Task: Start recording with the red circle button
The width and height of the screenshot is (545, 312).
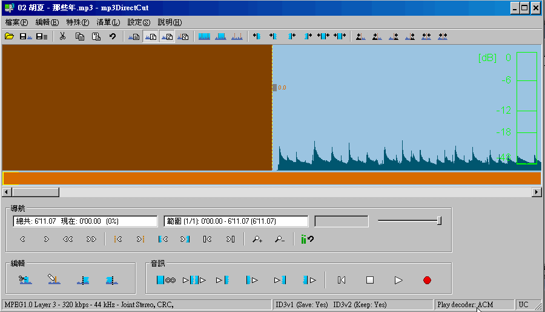Action: tap(427, 280)
